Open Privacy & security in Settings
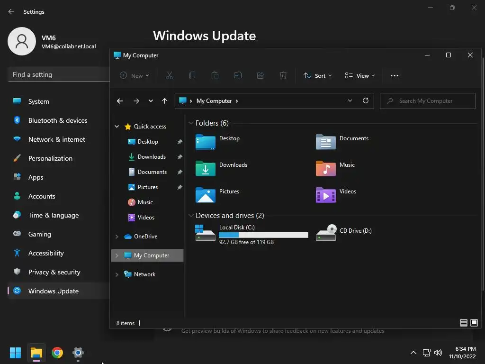This screenshot has width=485, height=364. click(59, 272)
